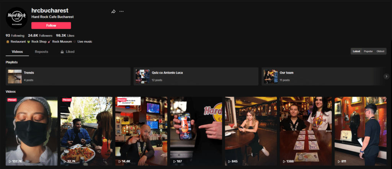Switch to the Reposts tab
Image resolution: width=392 pixels, height=169 pixels.
pos(41,52)
